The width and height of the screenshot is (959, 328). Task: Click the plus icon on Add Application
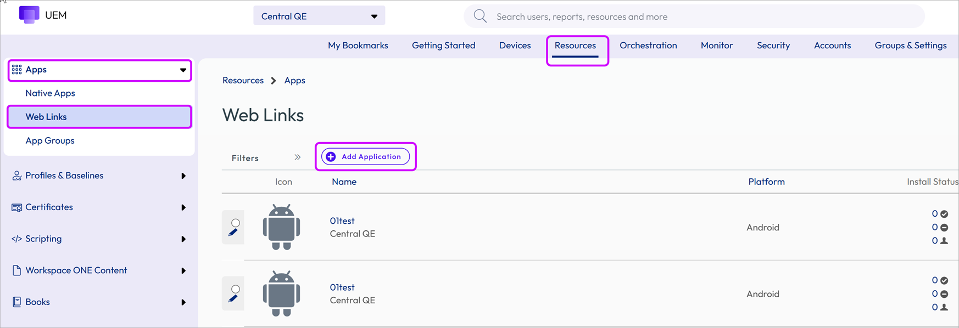tap(331, 157)
